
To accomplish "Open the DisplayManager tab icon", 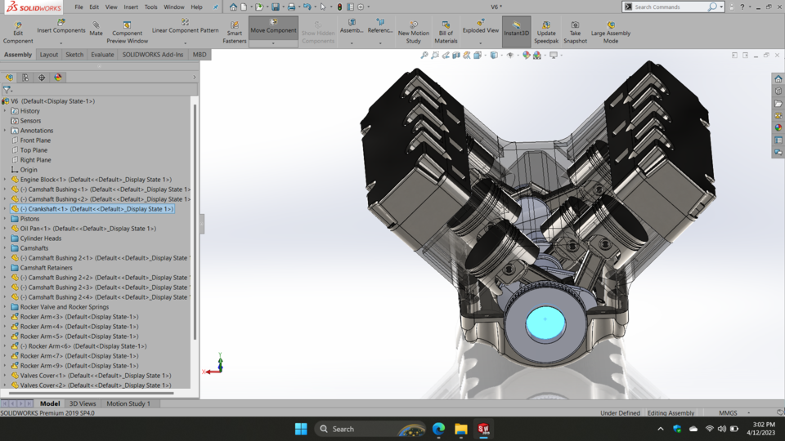I will 58,78.
